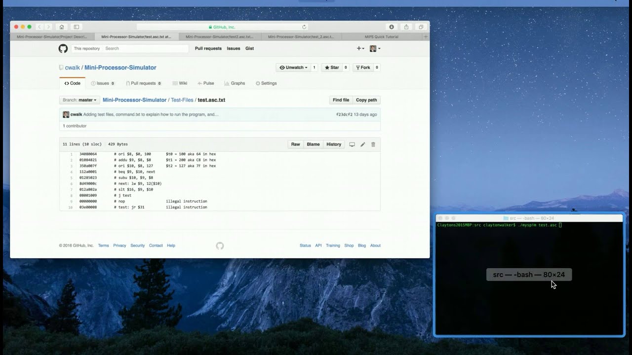Show all tabs with the tab overview icon
632x355 pixels.
421,27
